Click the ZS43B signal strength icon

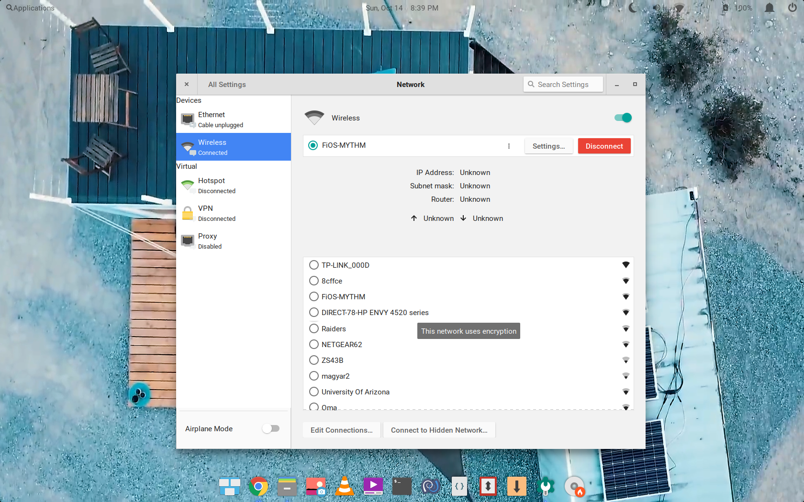625,360
